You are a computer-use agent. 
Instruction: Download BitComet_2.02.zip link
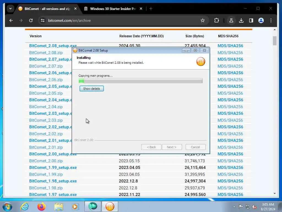[46, 134]
